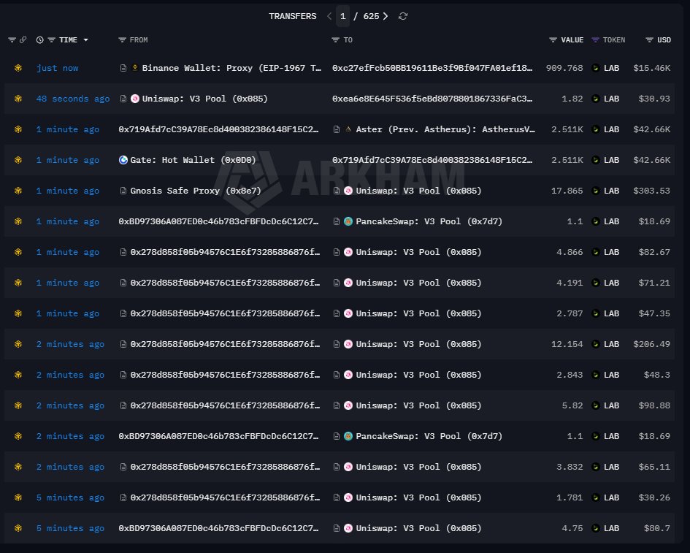690x553 pixels.
Task: Open the Uniswap: V3 Pool sender in 48 seconds row
Action: (204, 99)
